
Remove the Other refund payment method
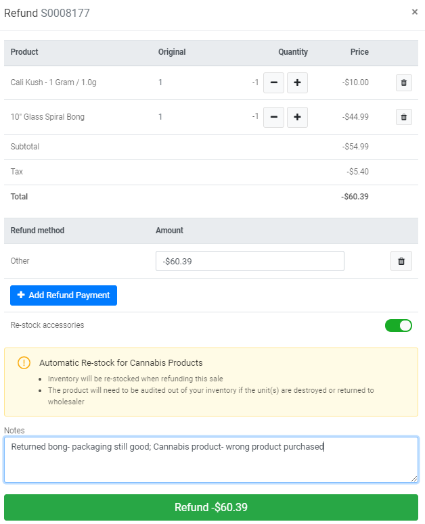(x=401, y=261)
